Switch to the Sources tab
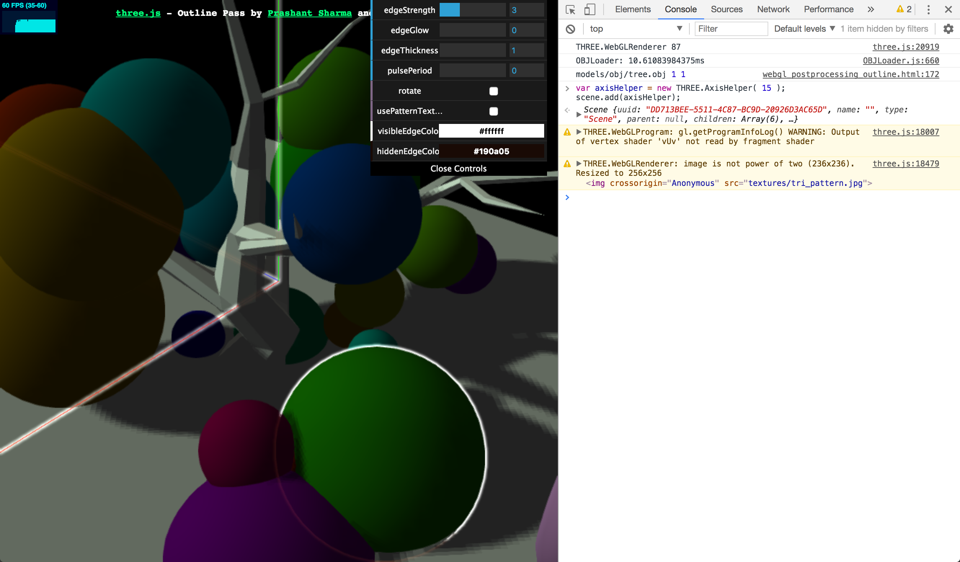 coord(726,9)
